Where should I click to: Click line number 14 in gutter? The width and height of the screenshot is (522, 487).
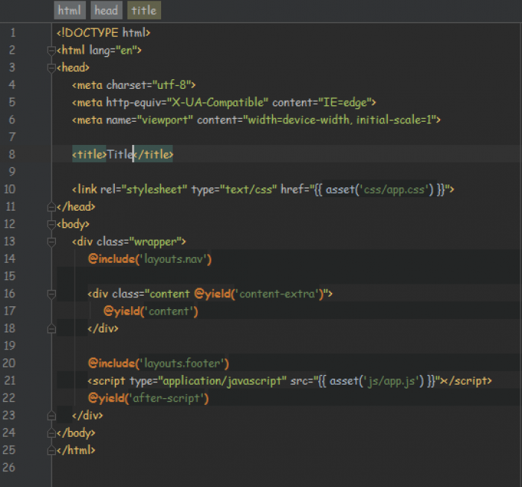coord(10,259)
